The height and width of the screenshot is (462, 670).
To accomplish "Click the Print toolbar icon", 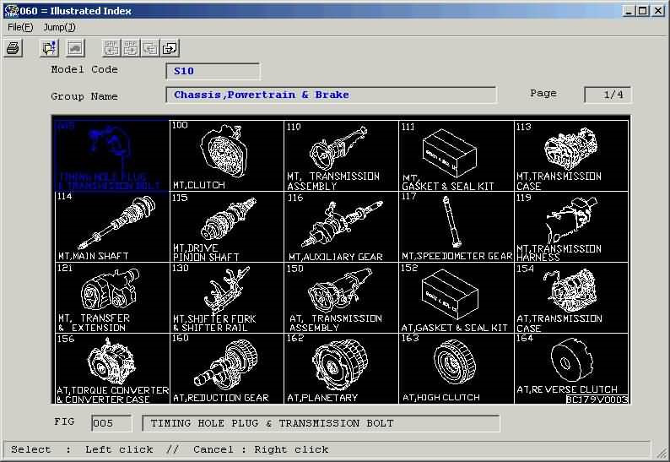I will pos(13,48).
